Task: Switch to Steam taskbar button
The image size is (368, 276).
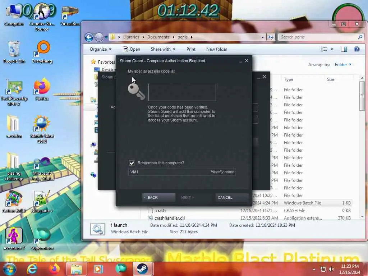Action: point(142,269)
